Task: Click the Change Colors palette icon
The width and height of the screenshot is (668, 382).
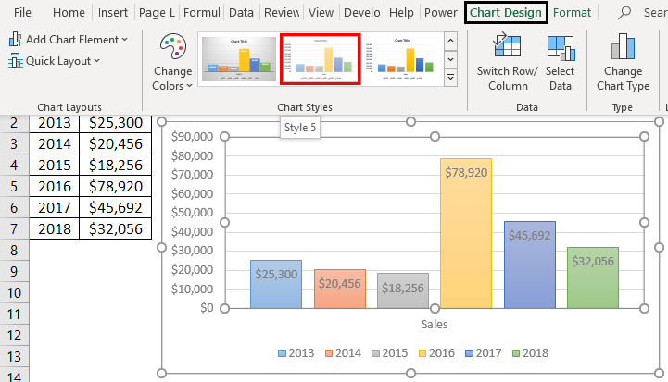Action: [172, 48]
